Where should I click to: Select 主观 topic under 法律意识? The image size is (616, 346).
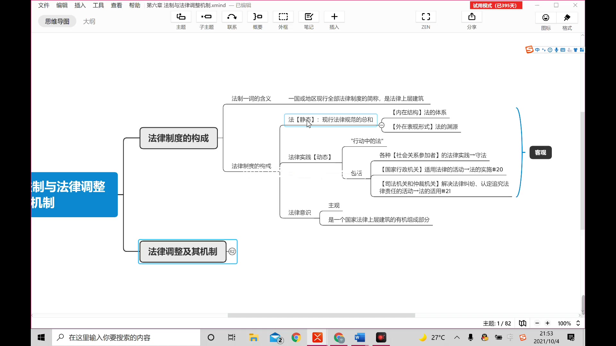pos(334,205)
